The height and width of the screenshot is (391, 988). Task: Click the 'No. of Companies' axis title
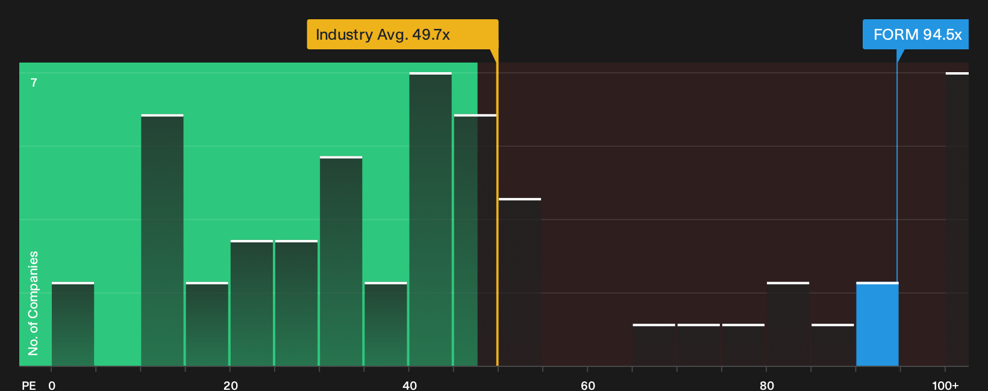coord(33,303)
